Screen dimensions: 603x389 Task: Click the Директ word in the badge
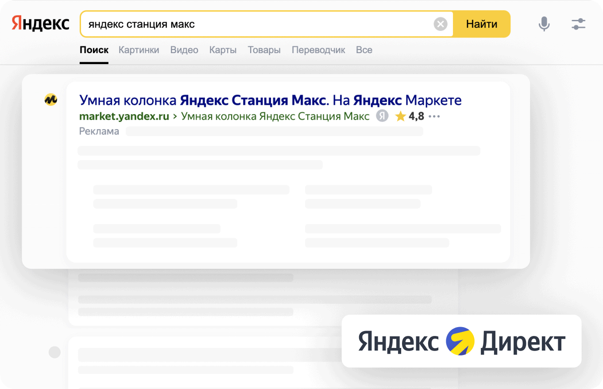pyautogui.click(x=523, y=343)
